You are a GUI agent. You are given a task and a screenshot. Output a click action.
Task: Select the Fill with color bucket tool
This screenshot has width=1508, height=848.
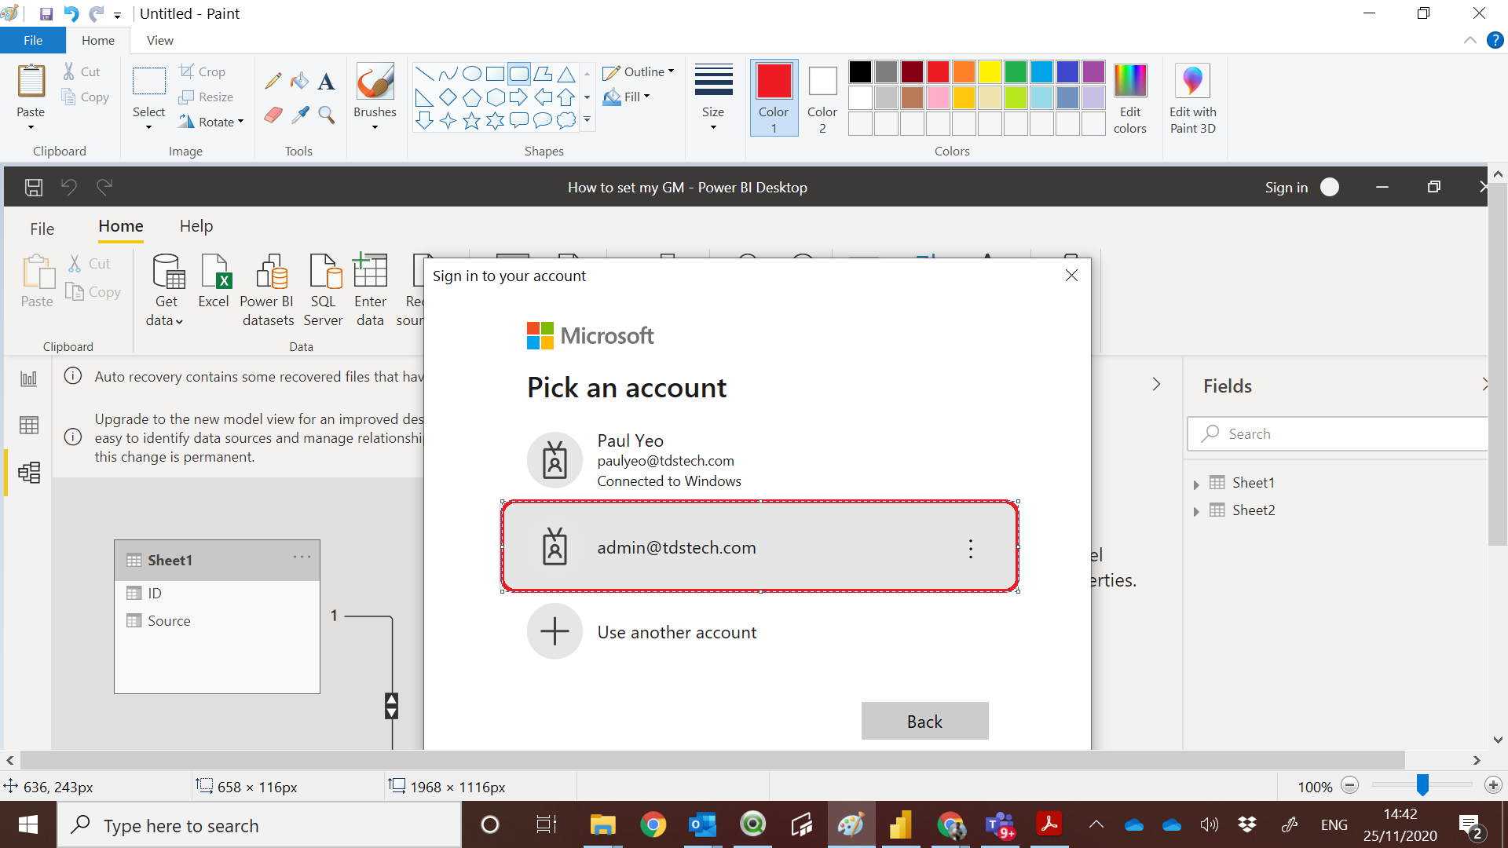(299, 81)
